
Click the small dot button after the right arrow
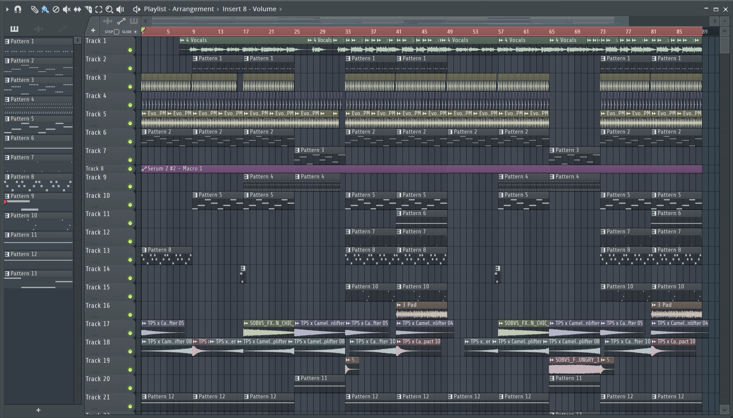tap(724, 21)
